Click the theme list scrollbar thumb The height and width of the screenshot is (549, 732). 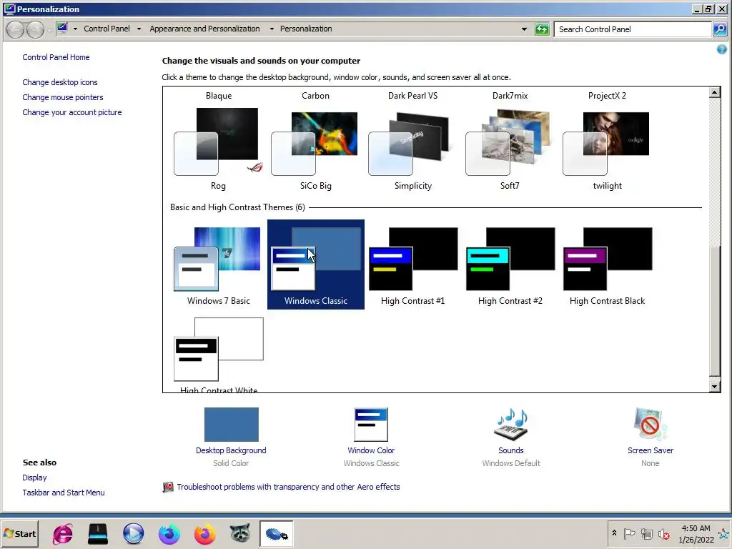tap(714, 310)
